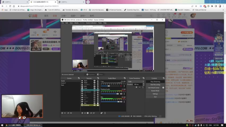226x127 pixels.
Task: Click the Douyu search magnifier icon
Action: [x=151, y=16]
